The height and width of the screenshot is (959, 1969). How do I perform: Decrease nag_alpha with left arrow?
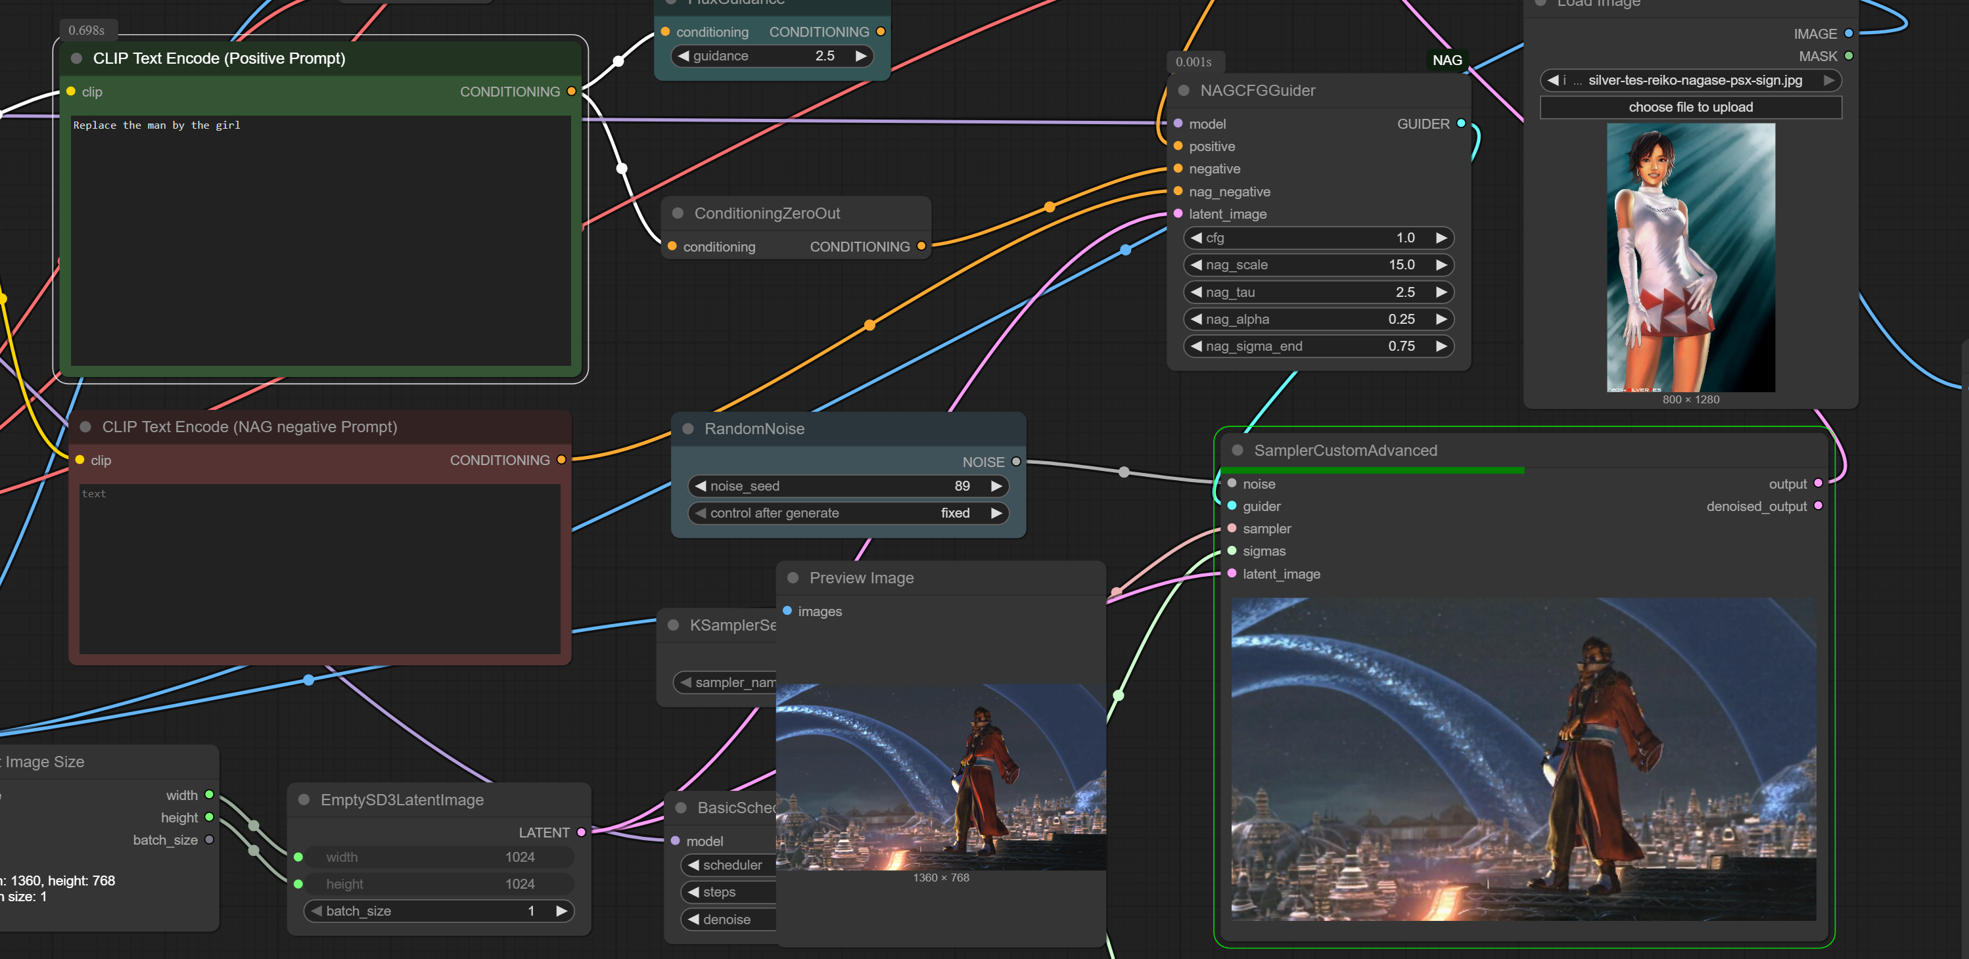point(1196,319)
